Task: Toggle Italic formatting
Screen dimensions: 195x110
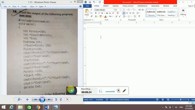Action: point(99,13)
